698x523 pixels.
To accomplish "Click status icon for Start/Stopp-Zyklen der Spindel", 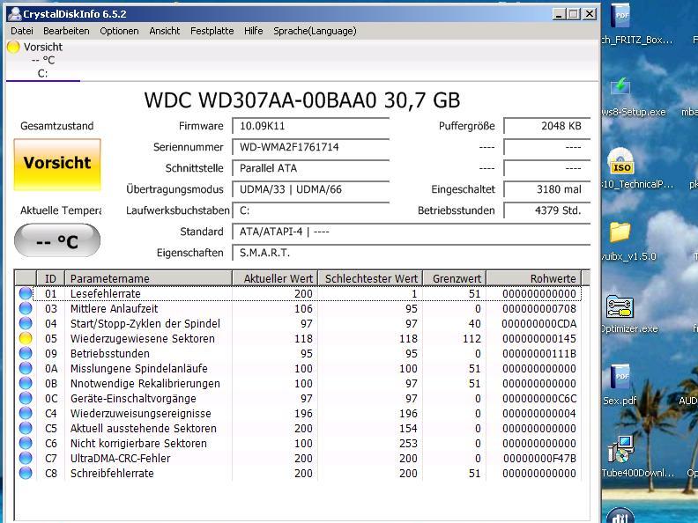I will [x=26, y=323].
